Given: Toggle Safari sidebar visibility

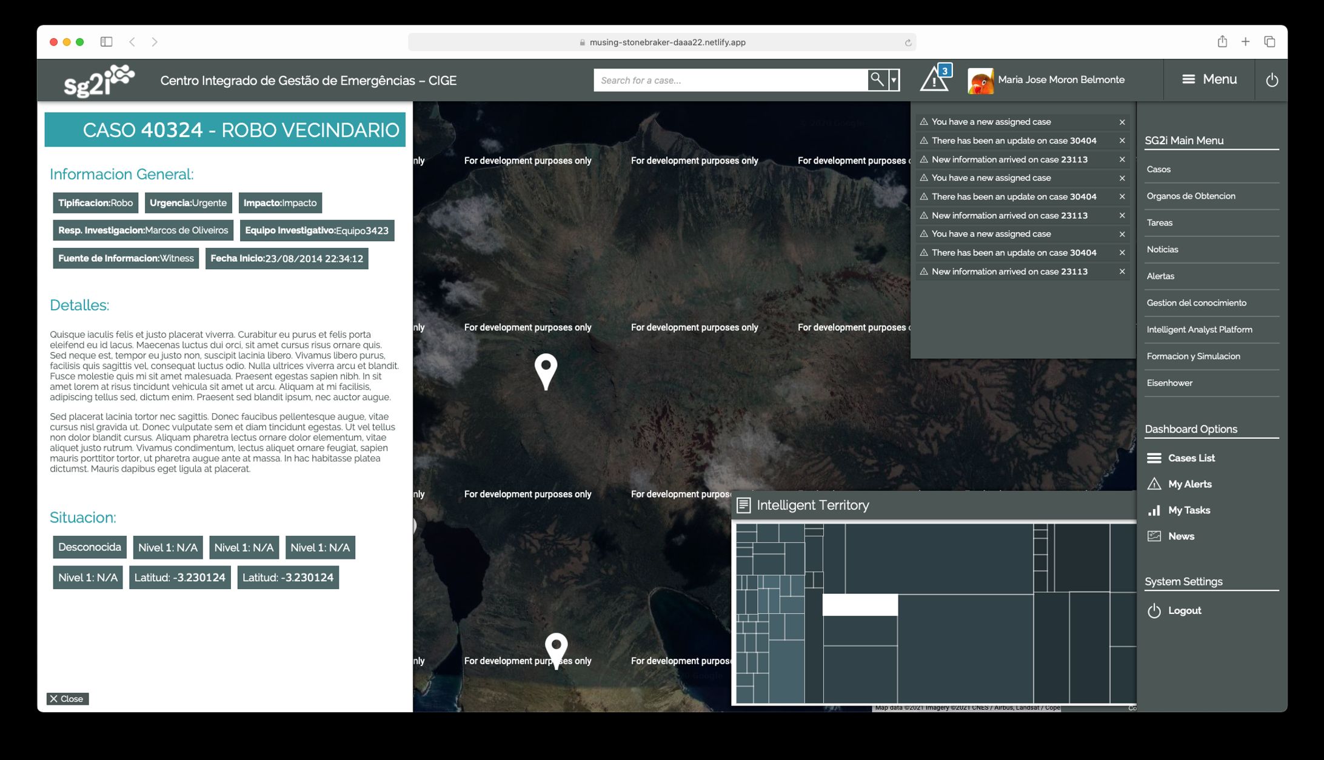Looking at the screenshot, I should coord(106,42).
